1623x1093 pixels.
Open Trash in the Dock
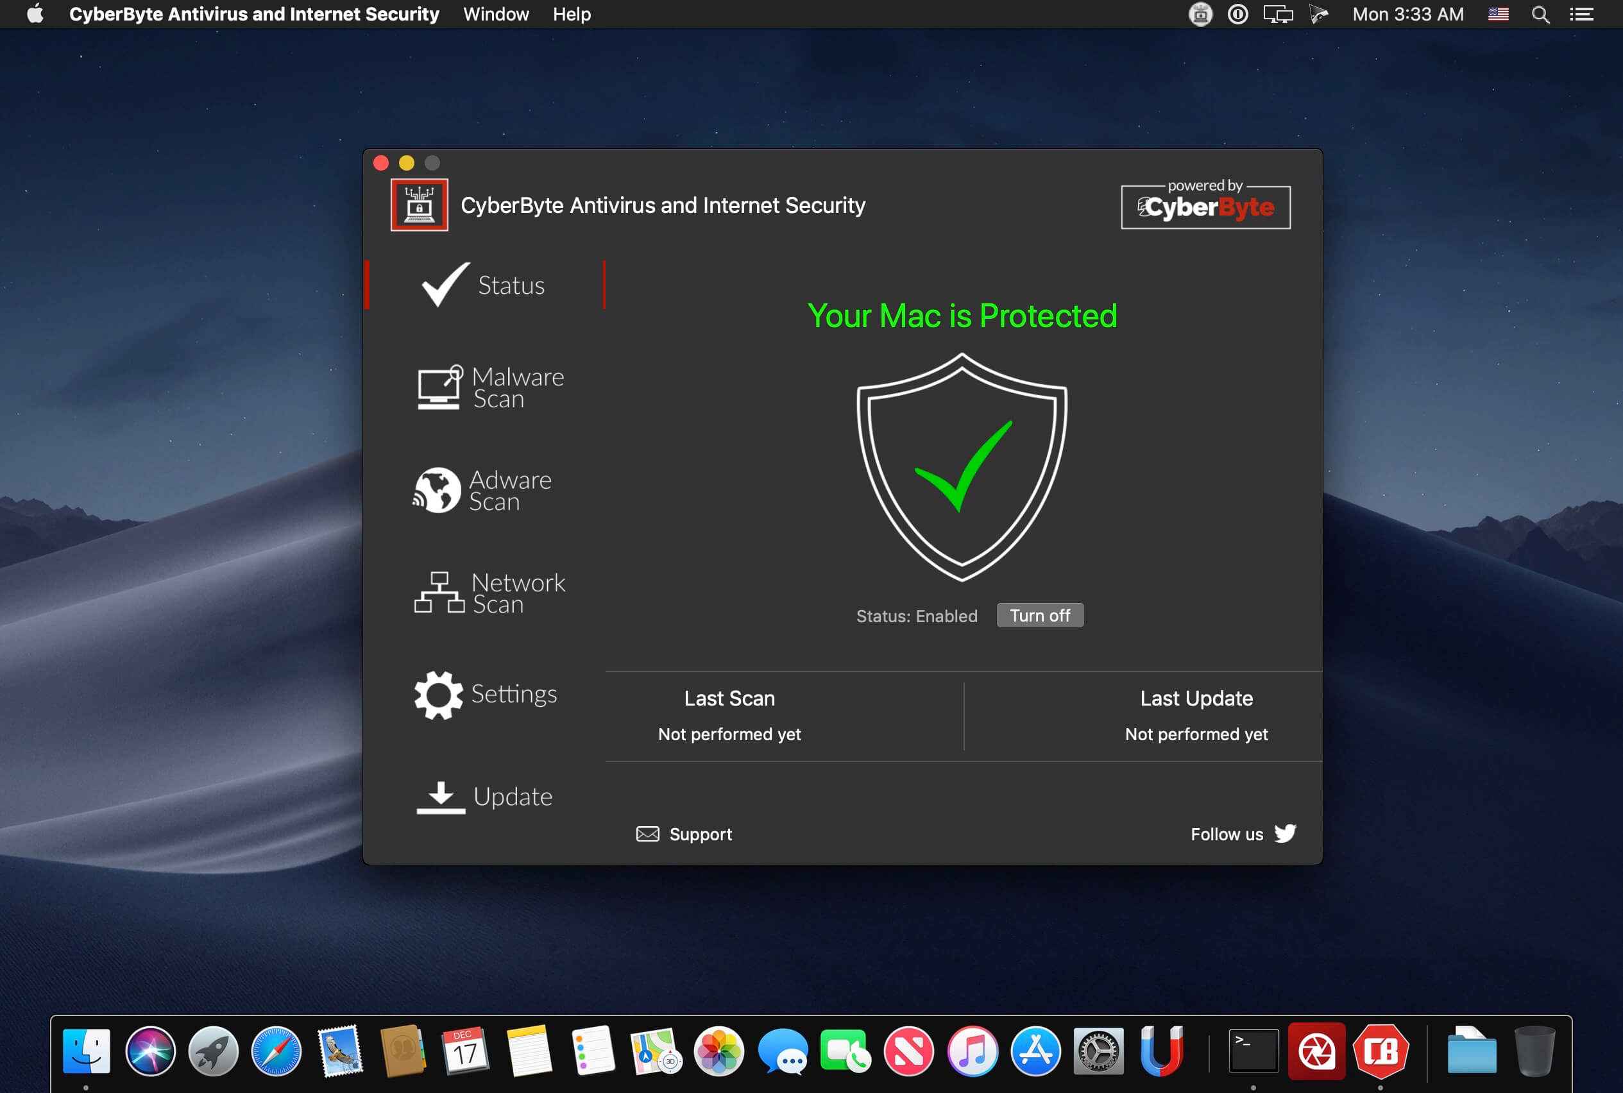1534,1051
